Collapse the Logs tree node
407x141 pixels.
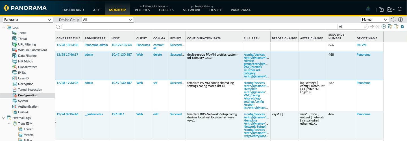pyautogui.click(x=4, y=27)
